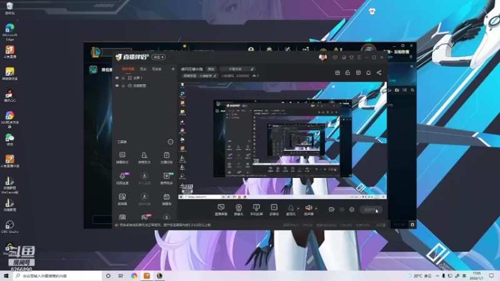
Task: Click the record video icon near settings
Action: (332, 209)
